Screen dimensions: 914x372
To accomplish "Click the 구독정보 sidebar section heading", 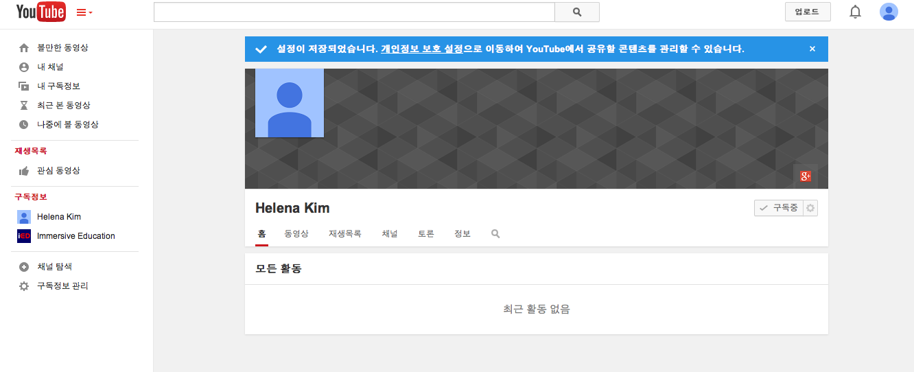I will coord(31,197).
